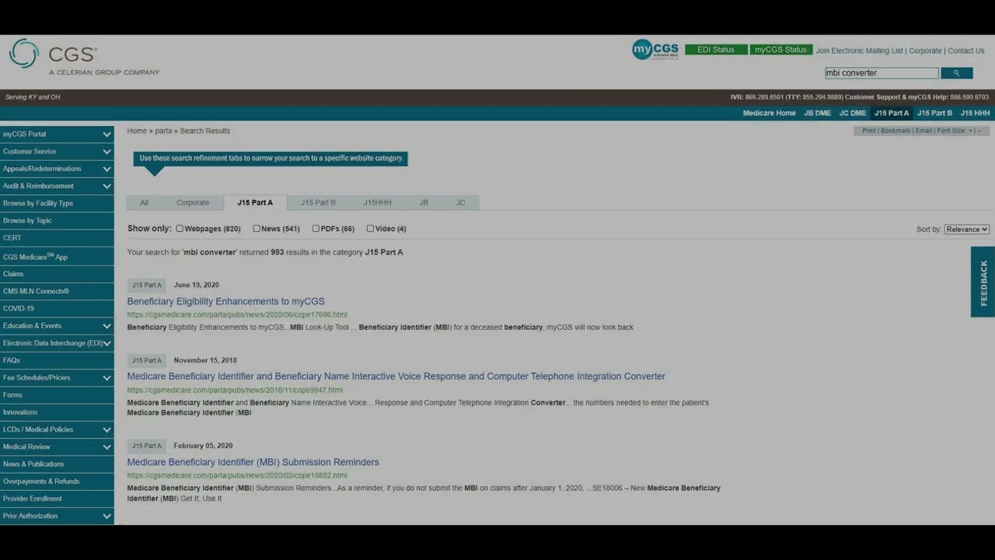995x560 pixels.
Task: Switch to the J15 Part B tab
Action: [318, 203]
